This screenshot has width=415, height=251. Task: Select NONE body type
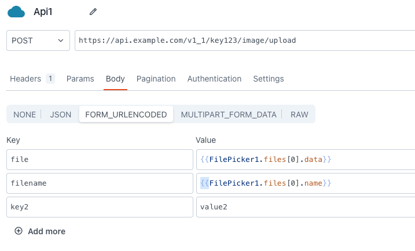pyautogui.click(x=25, y=115)
